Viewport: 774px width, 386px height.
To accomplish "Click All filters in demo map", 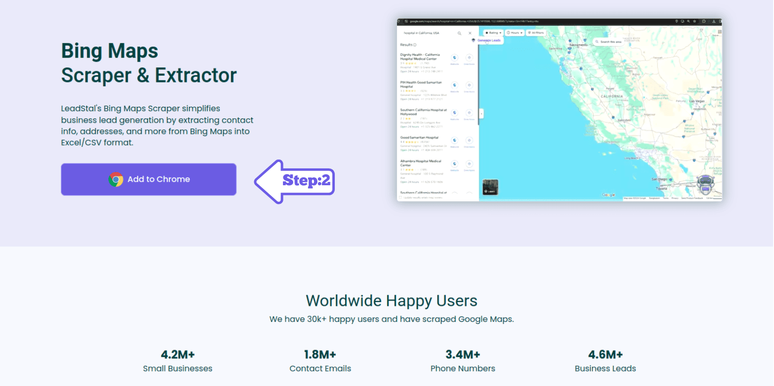I will 536,33.
